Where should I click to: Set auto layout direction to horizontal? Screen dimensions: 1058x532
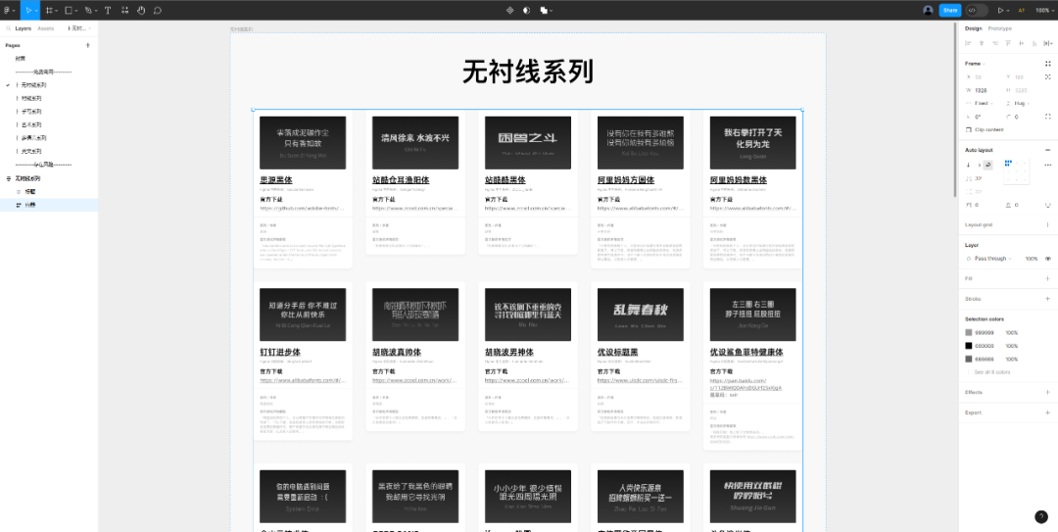tap(979, 165)
